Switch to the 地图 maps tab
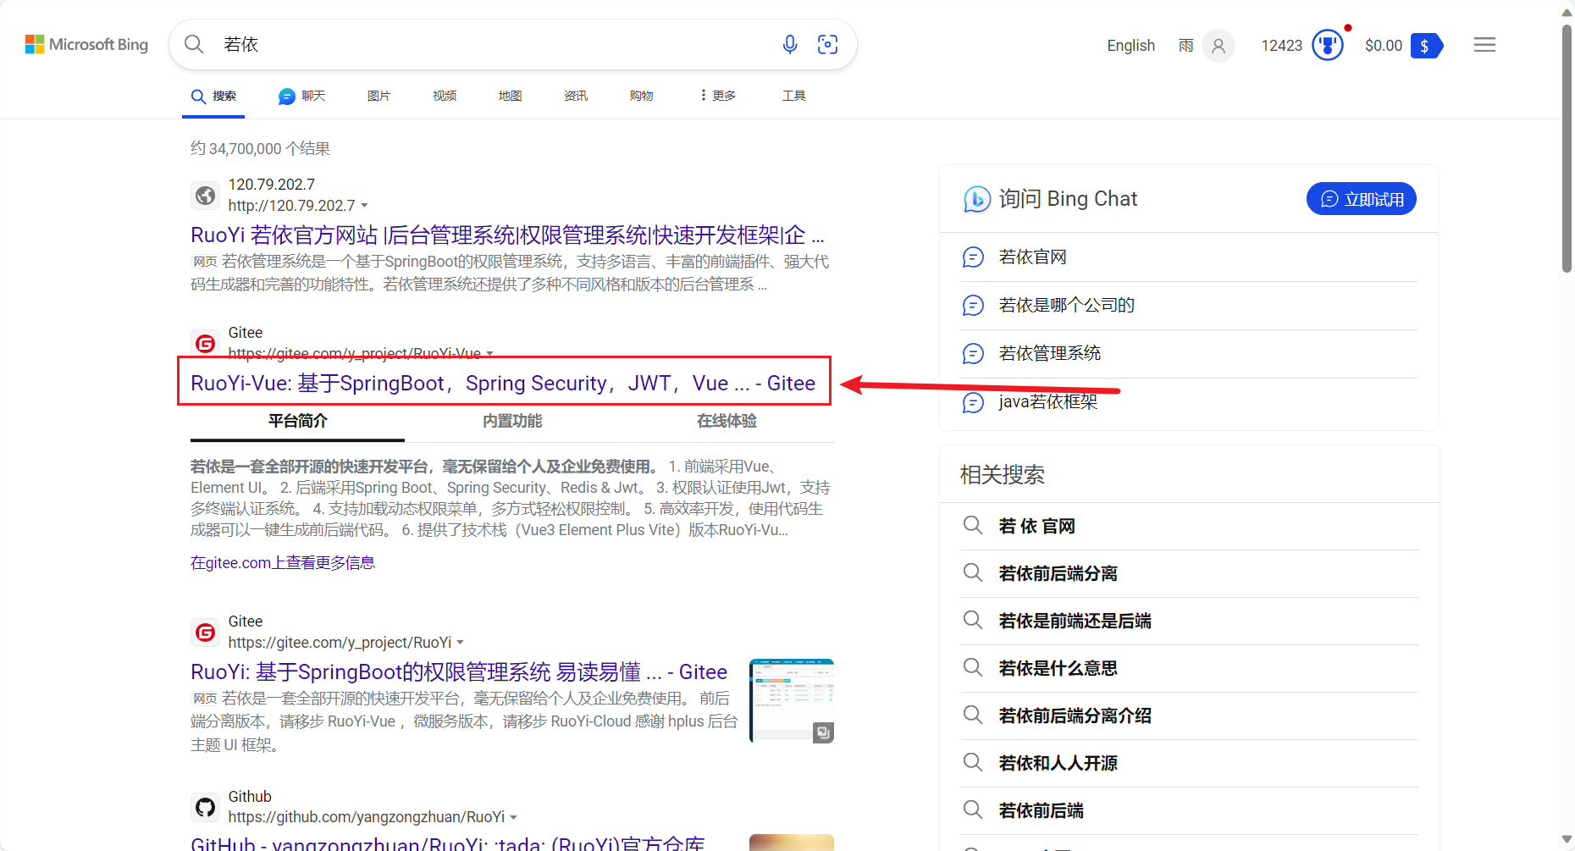Viewport: 1575px width, 851px height. click(510, 96)
